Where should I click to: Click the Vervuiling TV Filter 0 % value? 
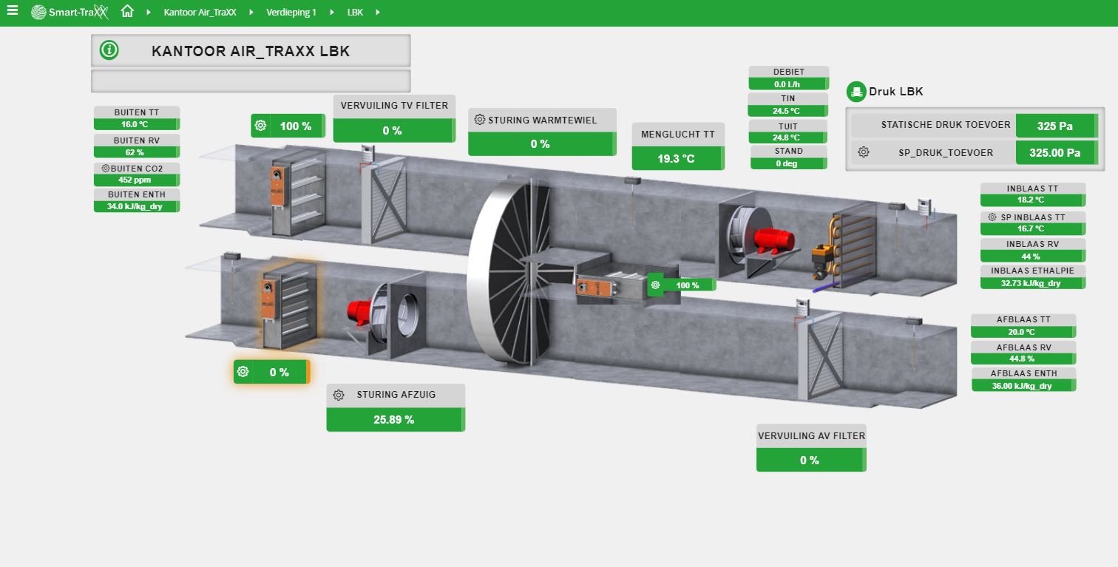pos(392,131)
